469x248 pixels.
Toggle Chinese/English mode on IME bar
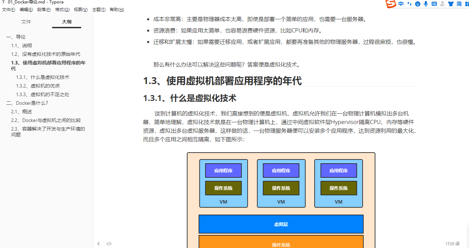click(x=401, y=4)
